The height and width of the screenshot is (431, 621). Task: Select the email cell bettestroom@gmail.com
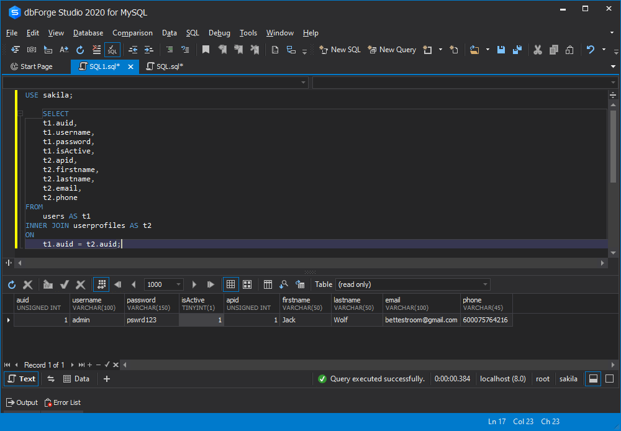click(422, 320)
